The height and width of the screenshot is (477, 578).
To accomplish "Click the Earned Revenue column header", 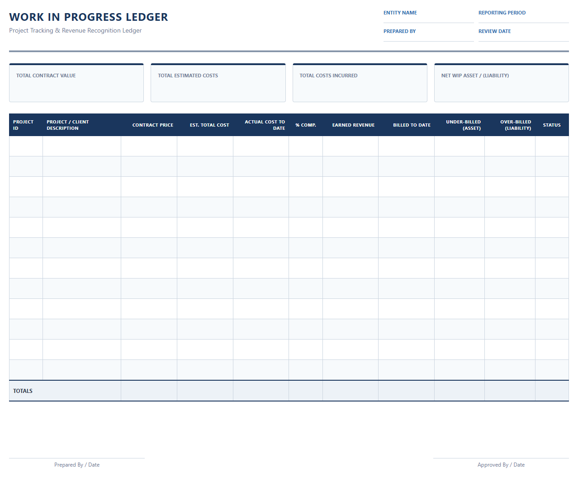I will [351, 125].
